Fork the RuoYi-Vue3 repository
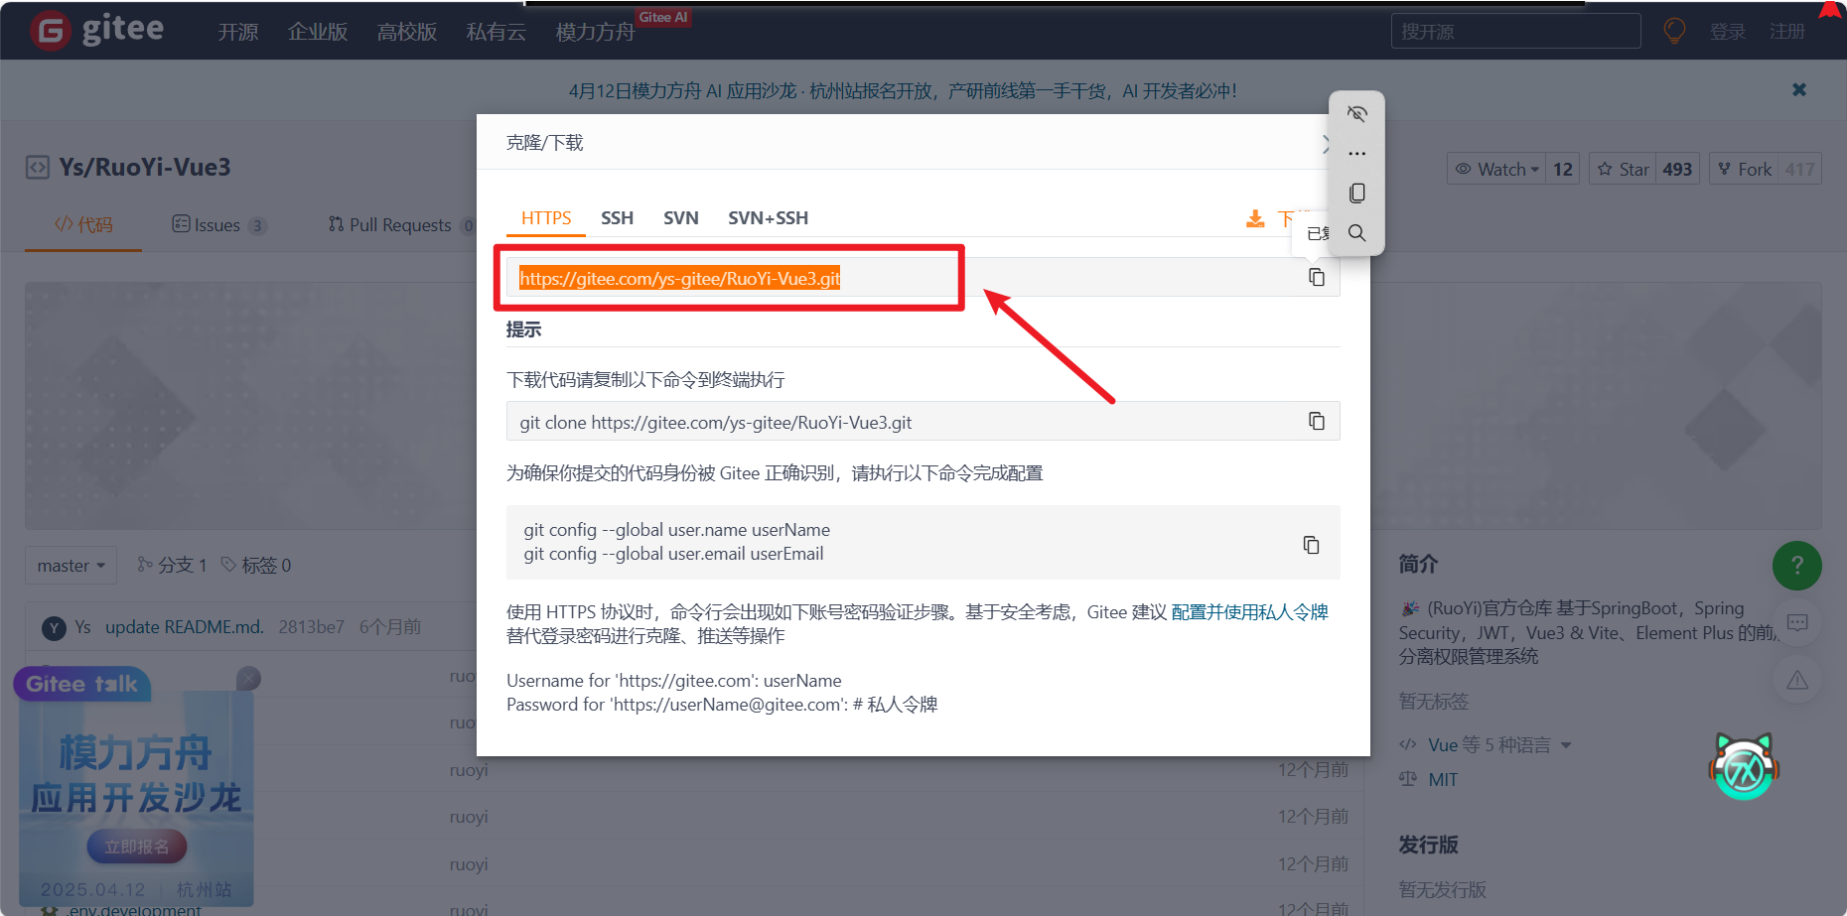Image resolution: width=1847 pixels, height=916 pixels. tap(1745, 169)
